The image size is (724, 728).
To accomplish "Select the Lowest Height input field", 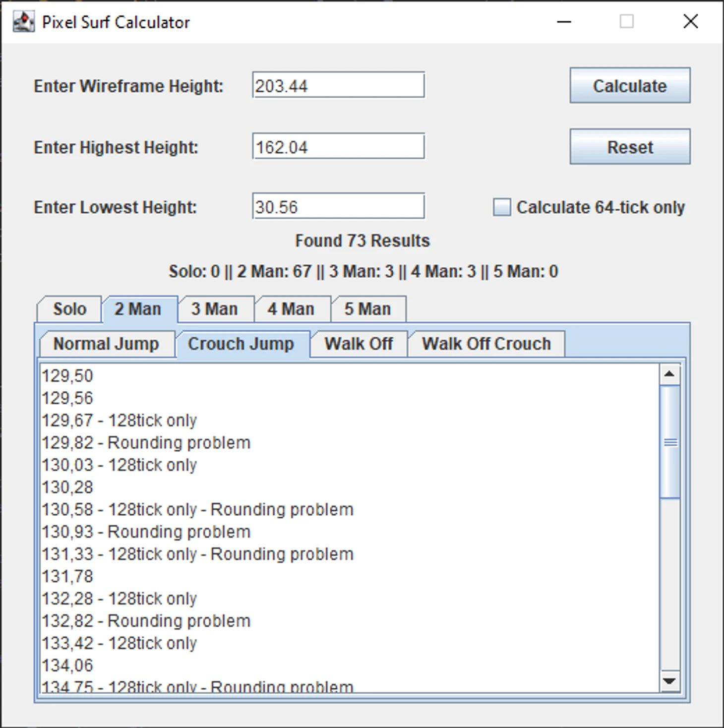I will (x=338, y=207).
